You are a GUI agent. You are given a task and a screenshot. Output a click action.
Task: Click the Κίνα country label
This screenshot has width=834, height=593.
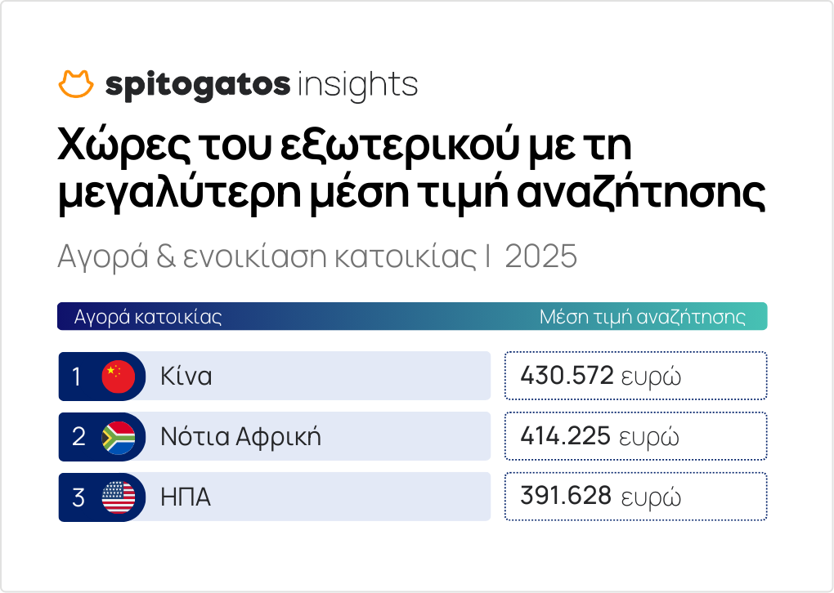(x=186, y=377)
